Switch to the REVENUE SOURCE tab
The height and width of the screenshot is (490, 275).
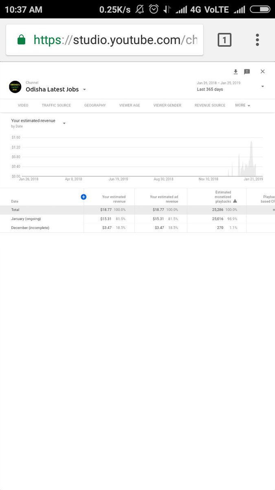click(x=210, y=105)
